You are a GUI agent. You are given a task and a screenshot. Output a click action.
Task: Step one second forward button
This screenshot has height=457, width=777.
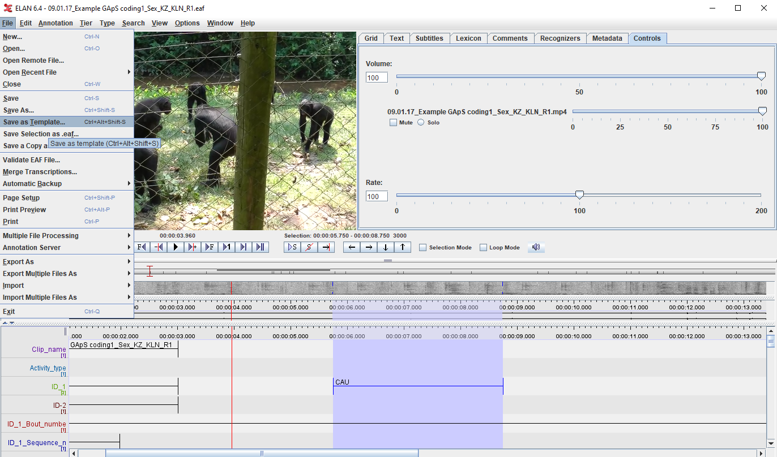227,247
